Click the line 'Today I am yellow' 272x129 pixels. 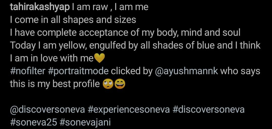tap(135, 46)
